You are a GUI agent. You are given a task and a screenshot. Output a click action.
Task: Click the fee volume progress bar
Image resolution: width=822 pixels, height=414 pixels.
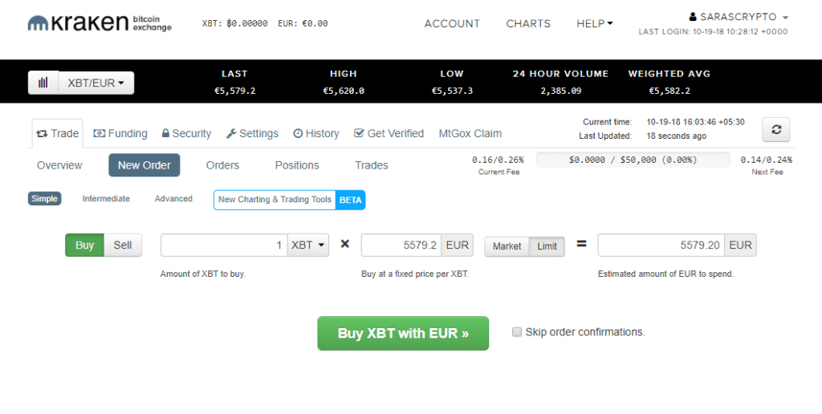tap(633, 160)
